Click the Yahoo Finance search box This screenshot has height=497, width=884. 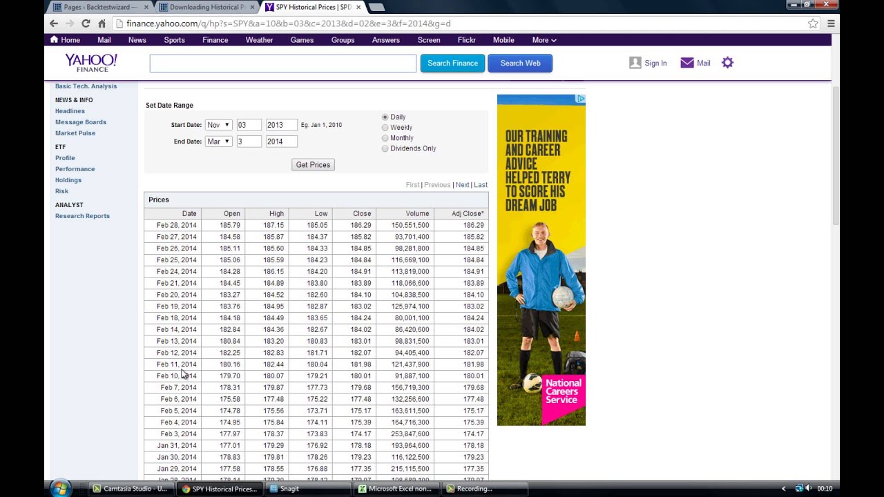coord(283,63)
